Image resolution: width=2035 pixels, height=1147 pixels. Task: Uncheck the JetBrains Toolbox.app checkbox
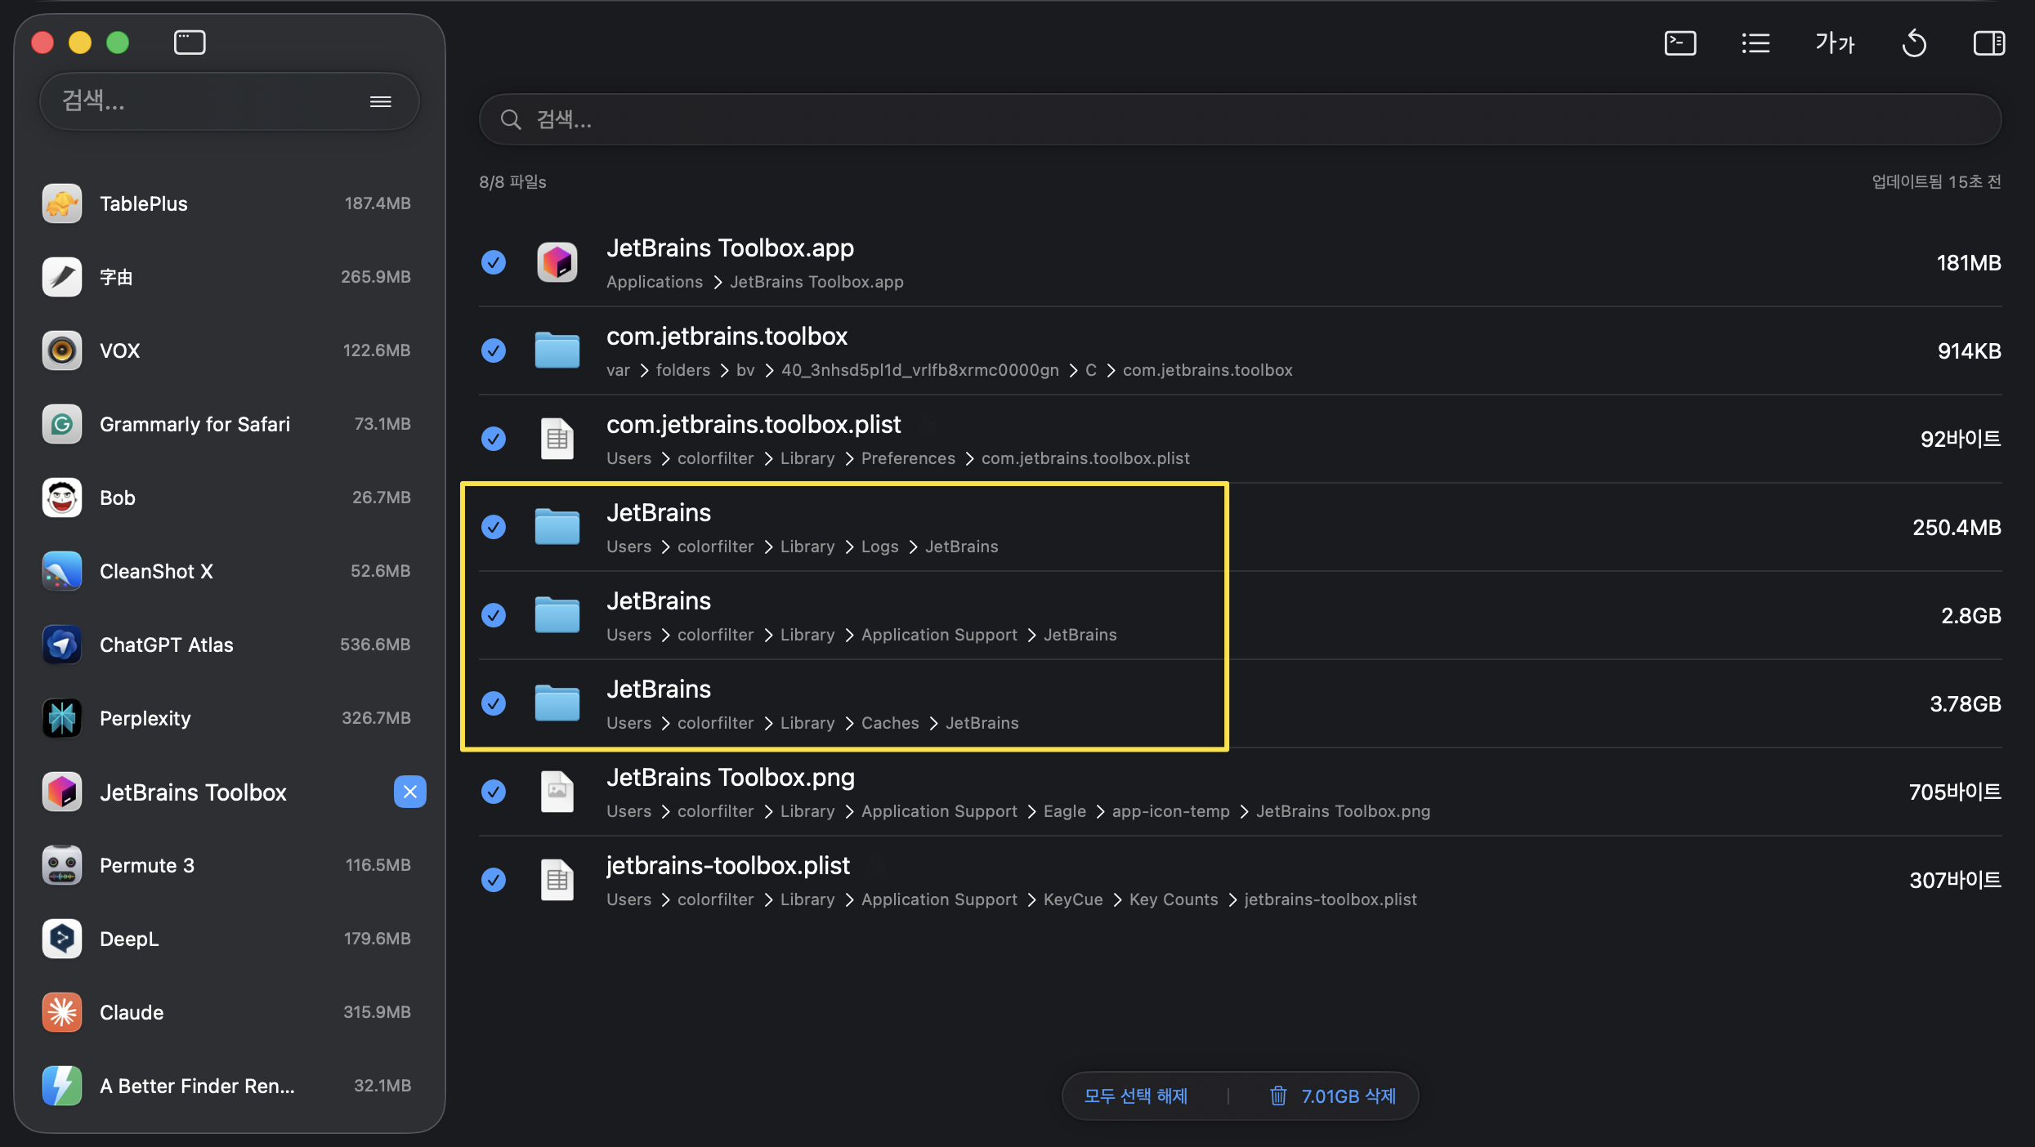click(494, 262)
